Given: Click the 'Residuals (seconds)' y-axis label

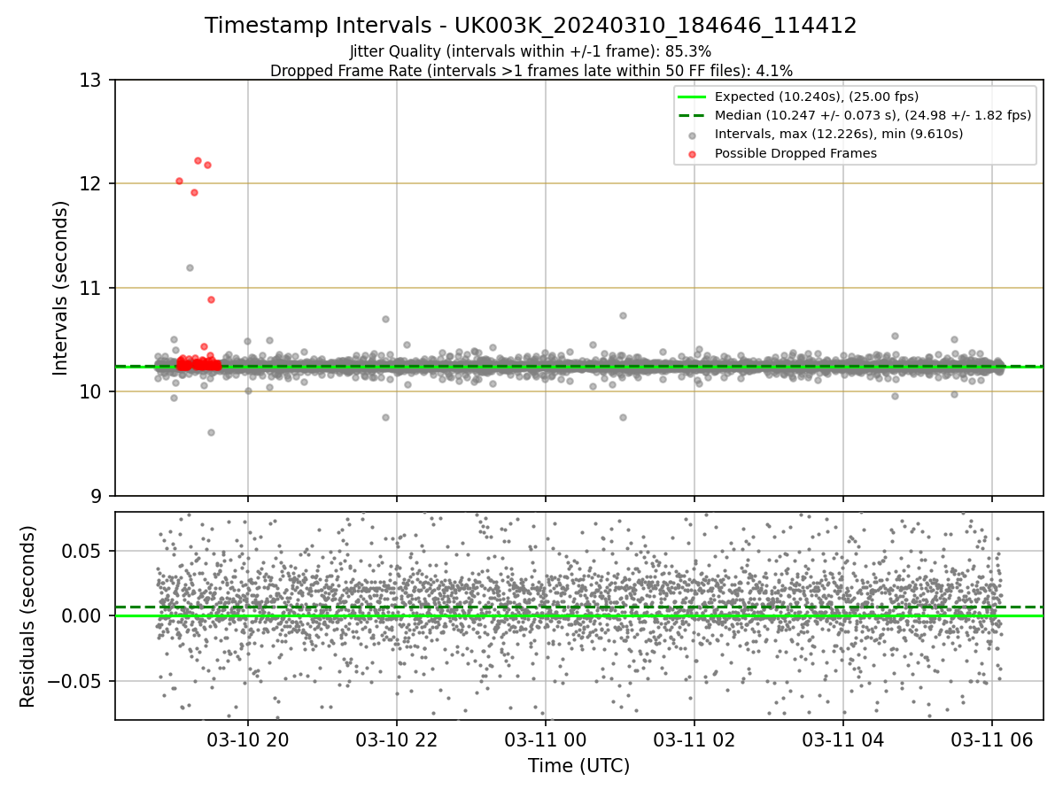Looking at the screenshot, I should 27,616.
